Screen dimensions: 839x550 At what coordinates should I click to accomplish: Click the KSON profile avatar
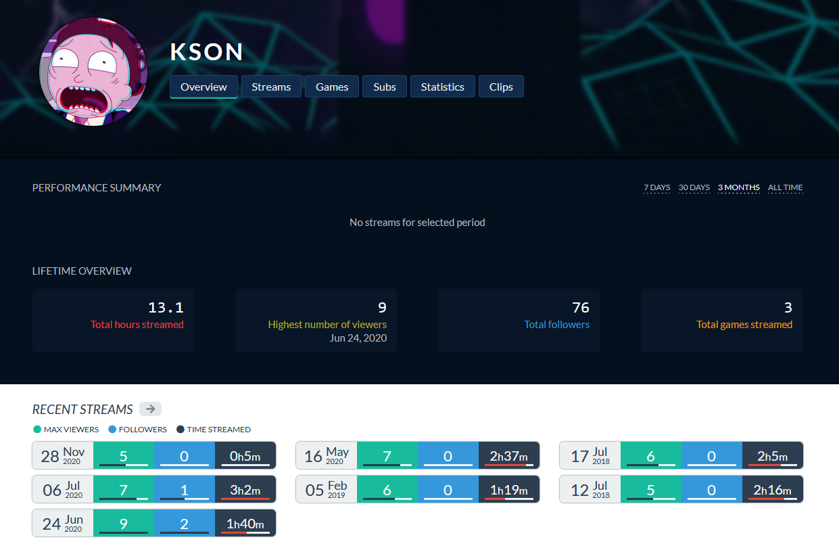pos(93,71)
